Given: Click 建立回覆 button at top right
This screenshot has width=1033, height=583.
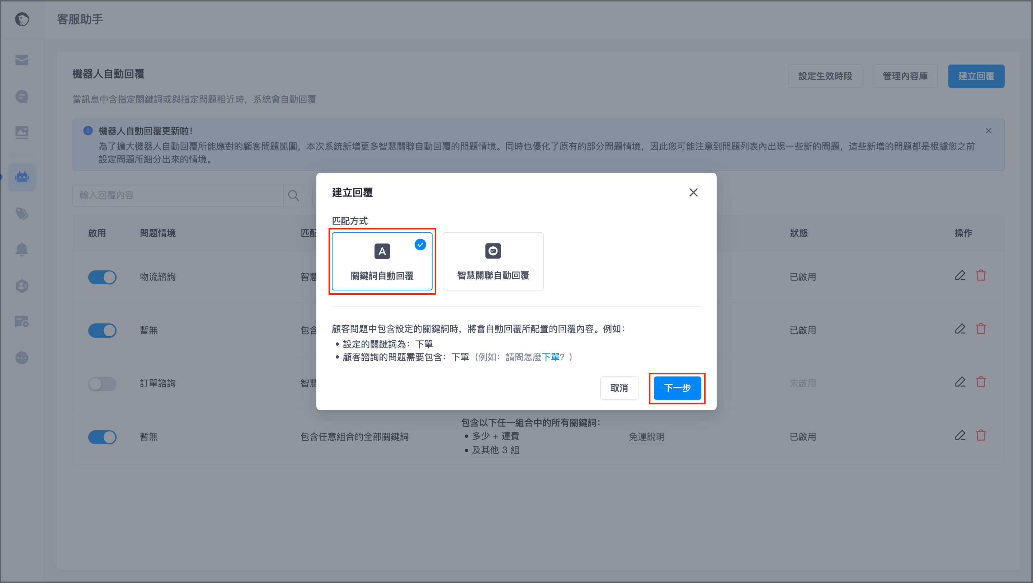Looking at the screenshot, I should tap(976, 76).
